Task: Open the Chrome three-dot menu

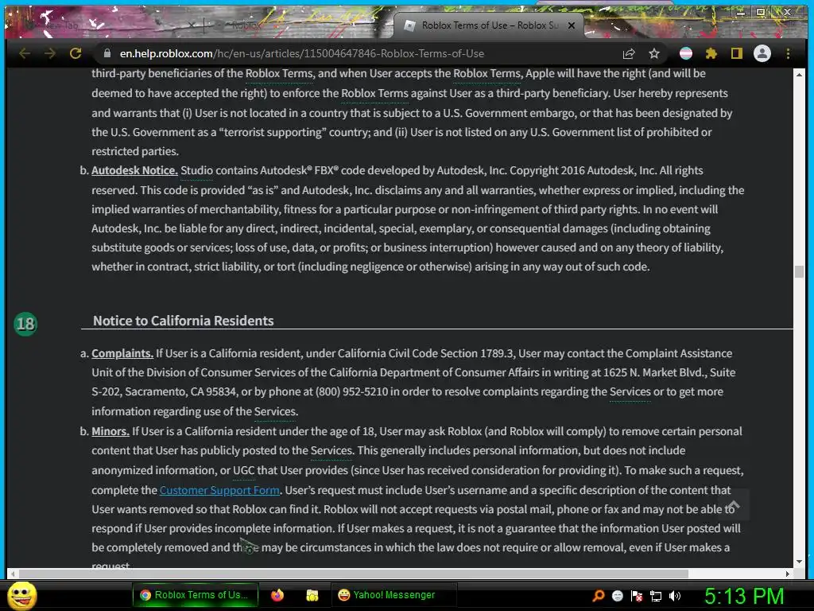Action: 788,53
